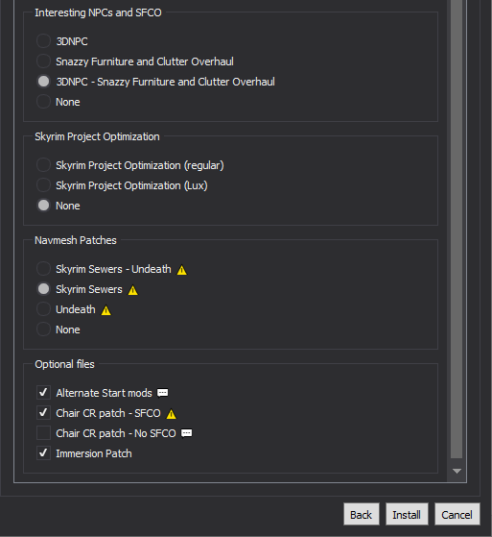Click speech bubble icon beside Chair CR patch - No SFCO
Screen dimensions: 492x537
click(186, 433)
